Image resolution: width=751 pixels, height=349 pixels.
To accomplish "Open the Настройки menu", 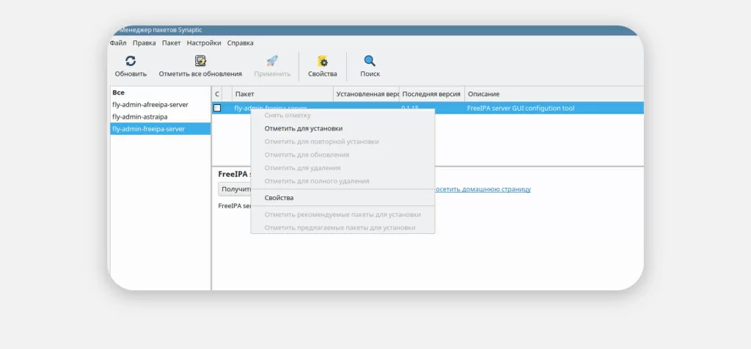I will click(x=204, y=43).
